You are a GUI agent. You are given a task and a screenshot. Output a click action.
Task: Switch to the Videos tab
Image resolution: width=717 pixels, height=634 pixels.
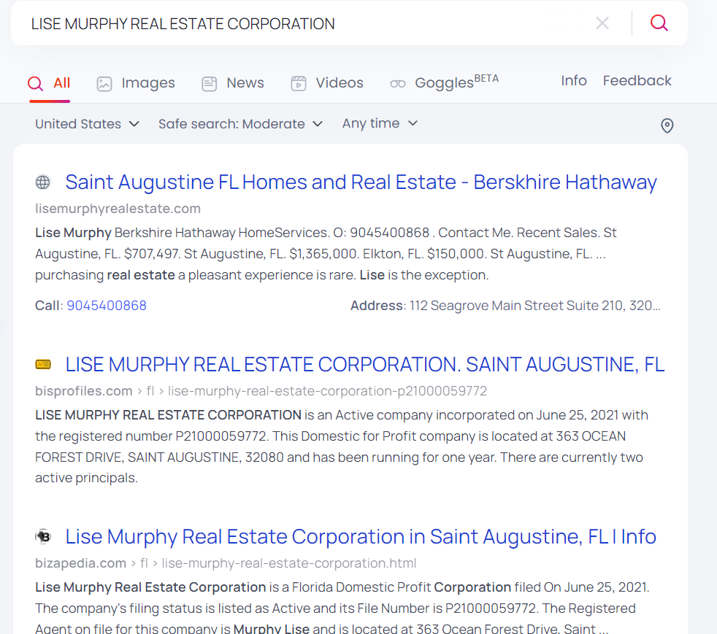(327, 83)
